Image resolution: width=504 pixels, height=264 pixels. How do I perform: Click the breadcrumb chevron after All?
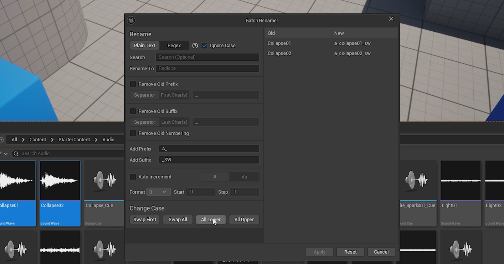(x=23, y=140)
